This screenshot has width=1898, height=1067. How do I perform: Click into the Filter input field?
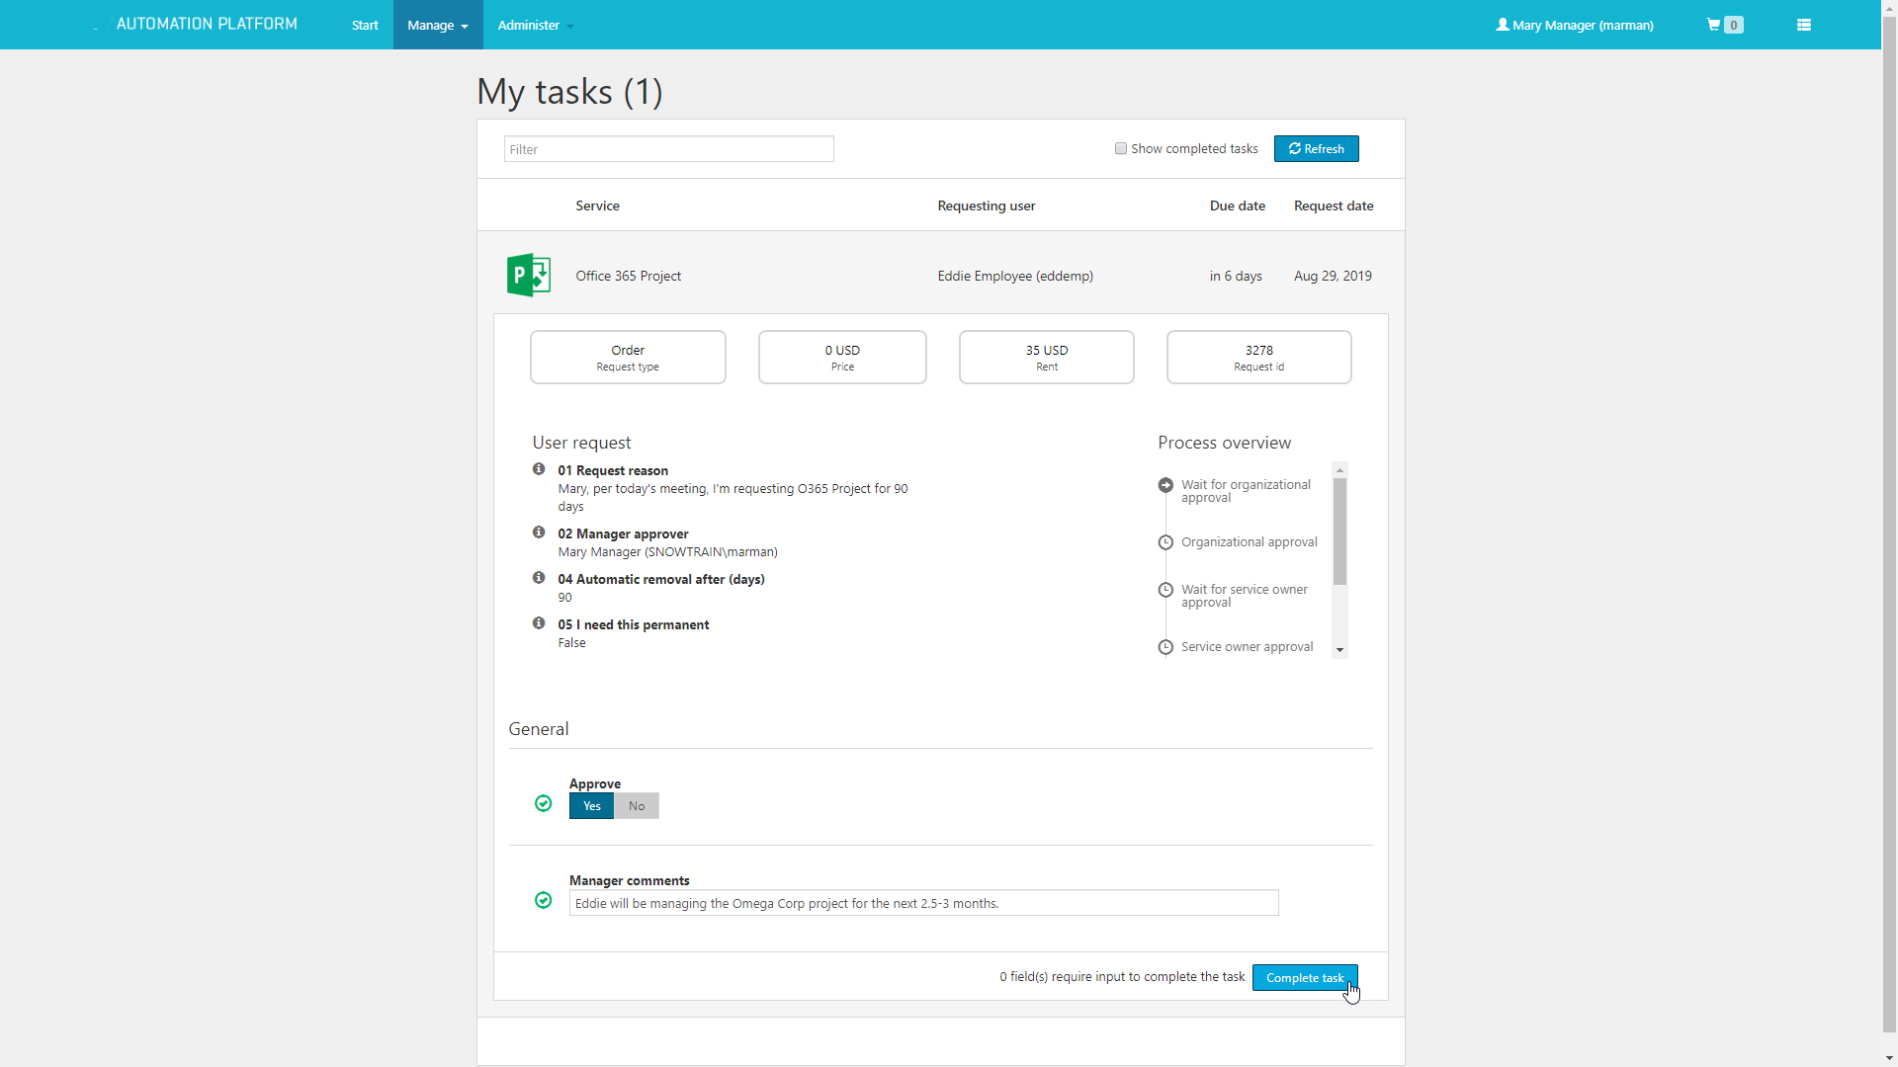coord(668,149)
